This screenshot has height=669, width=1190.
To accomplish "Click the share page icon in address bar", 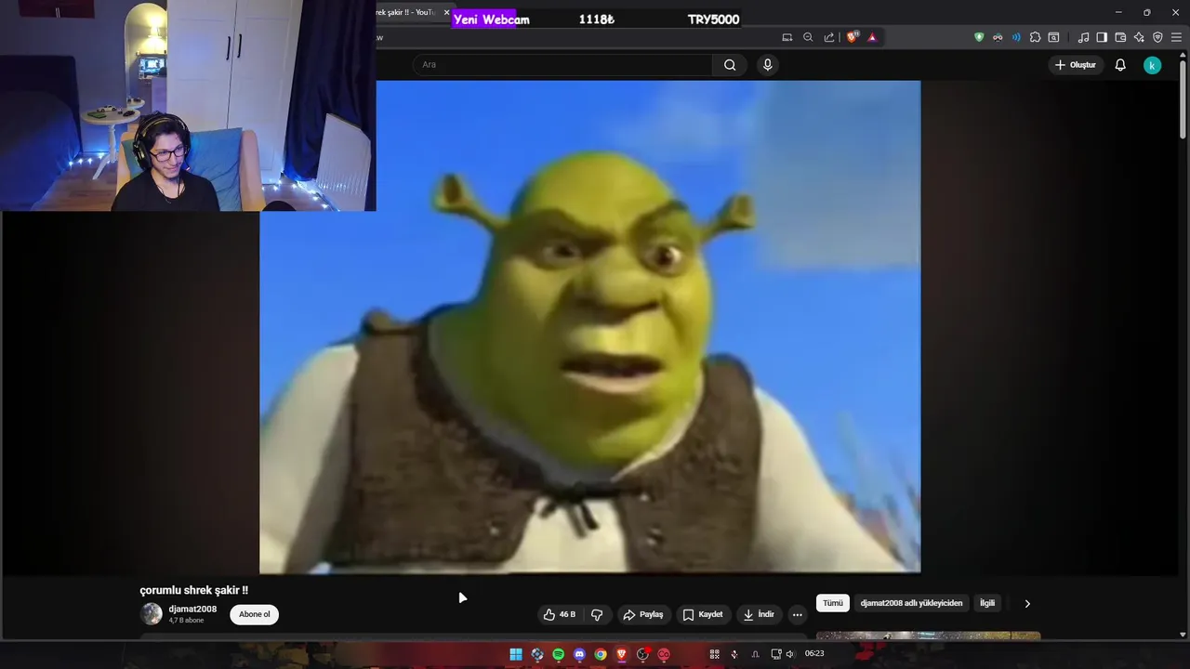I will coord(829,37).
